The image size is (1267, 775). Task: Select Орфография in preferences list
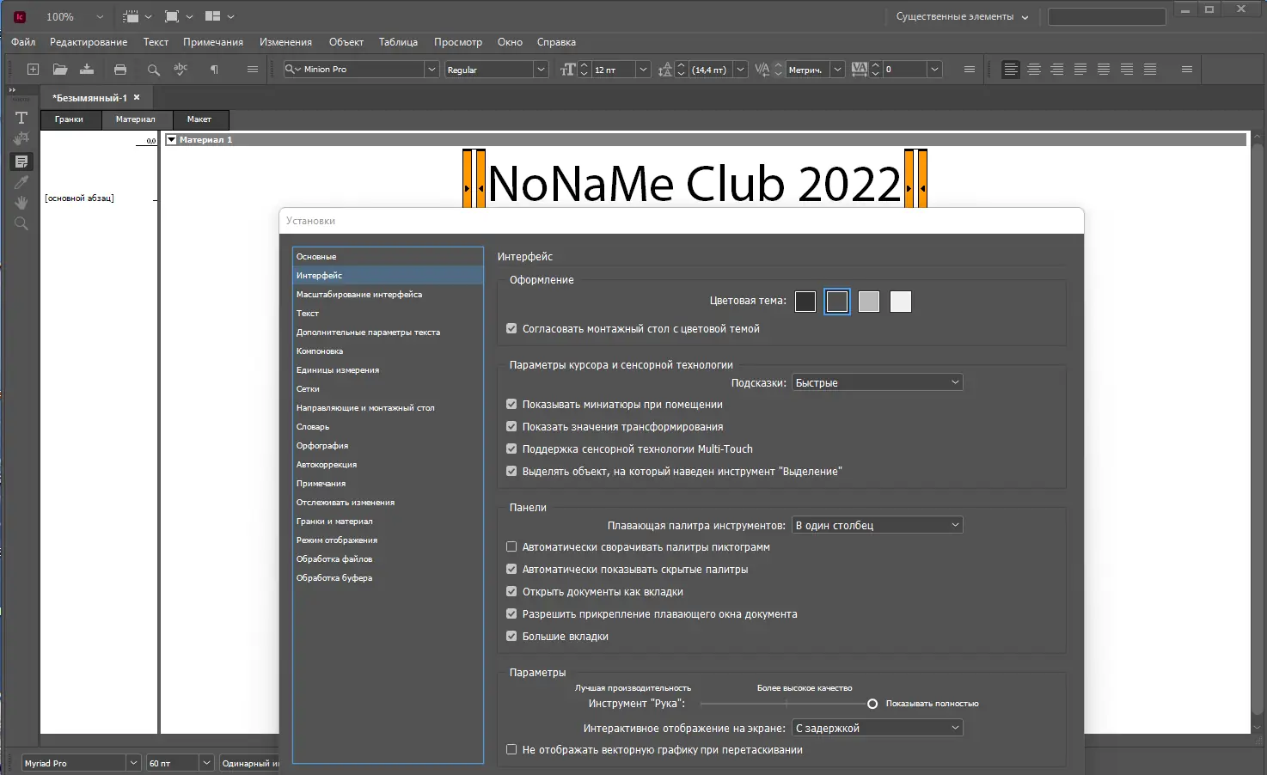388,445
